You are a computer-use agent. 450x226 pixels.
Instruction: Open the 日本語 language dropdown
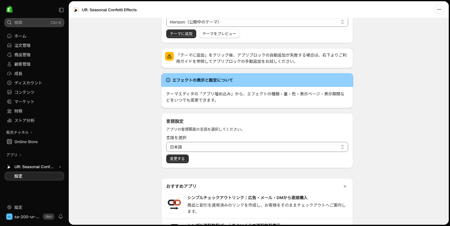coord(257,147)
